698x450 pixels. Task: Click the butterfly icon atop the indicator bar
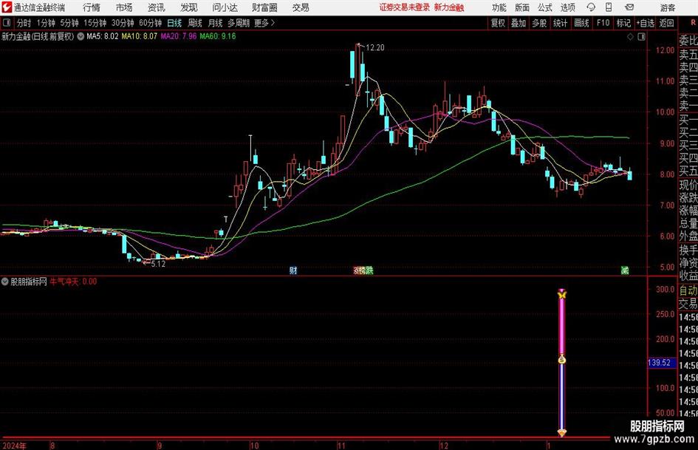pyautogui.click(x=562, y=294)
